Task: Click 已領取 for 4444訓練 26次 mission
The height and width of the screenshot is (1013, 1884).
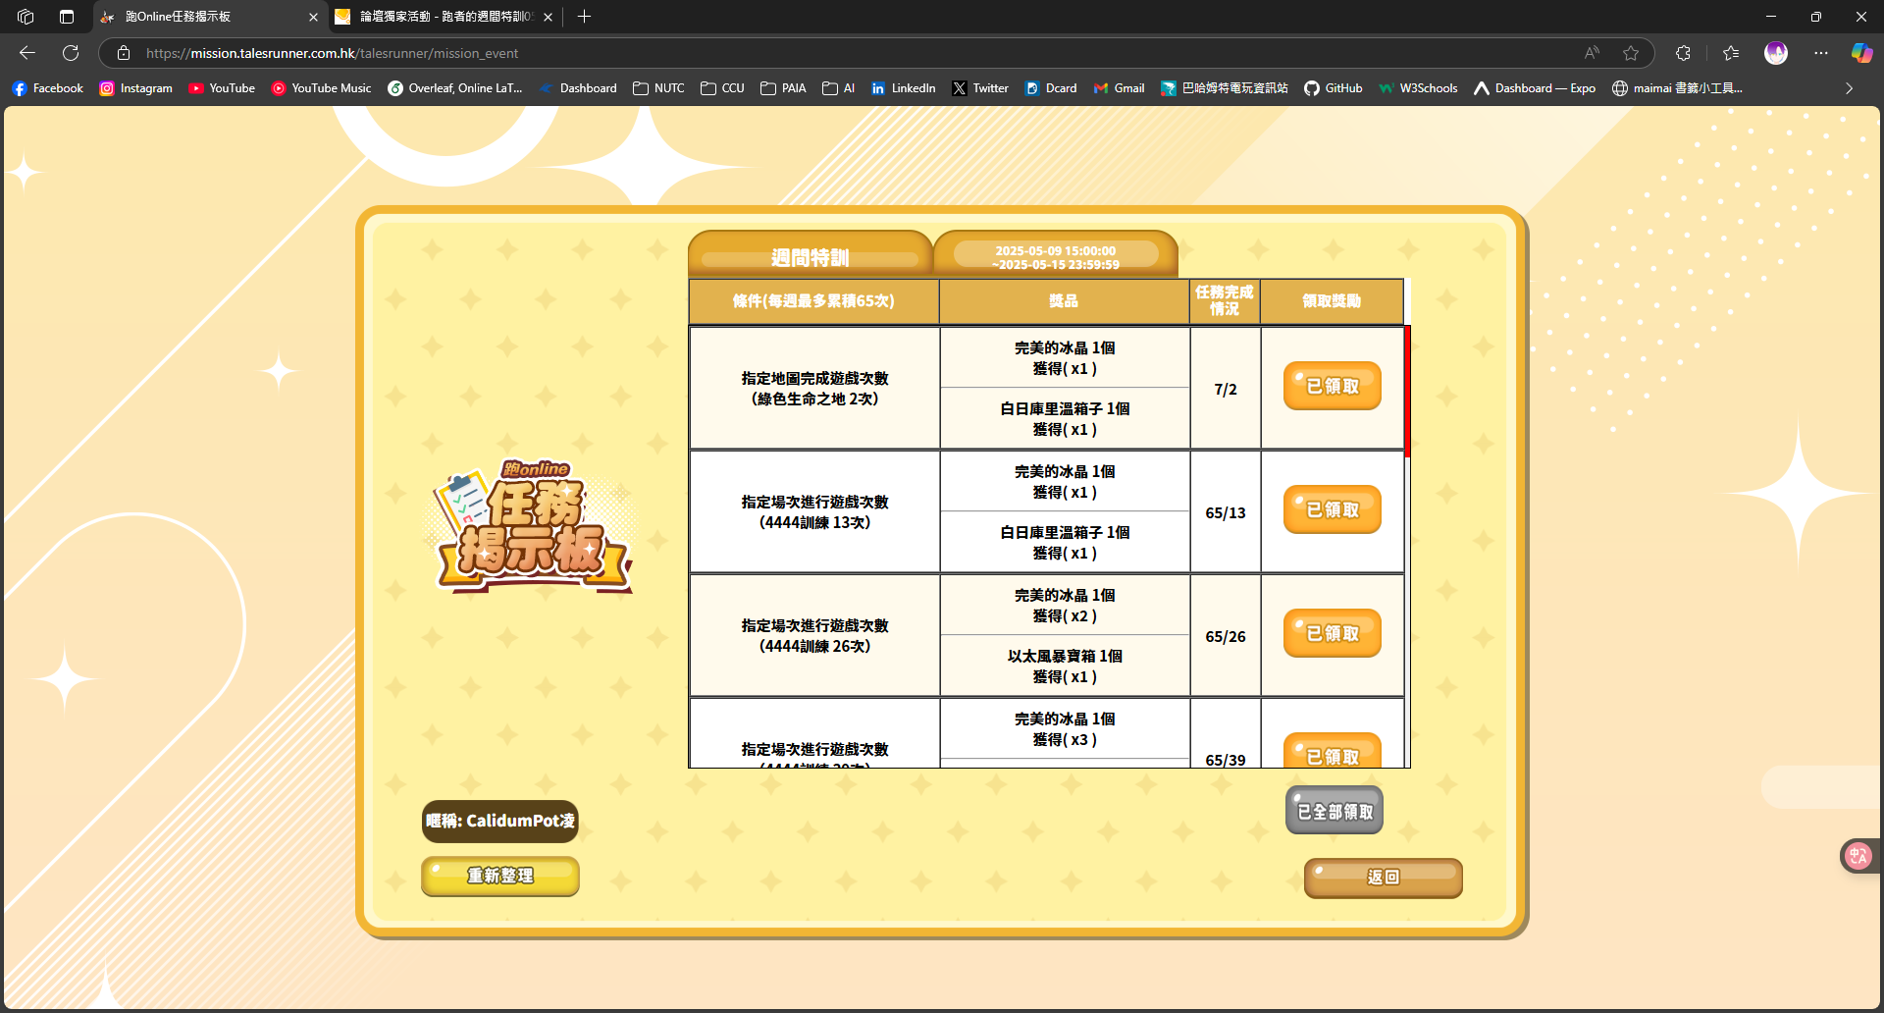Action: click(1333, 633)
